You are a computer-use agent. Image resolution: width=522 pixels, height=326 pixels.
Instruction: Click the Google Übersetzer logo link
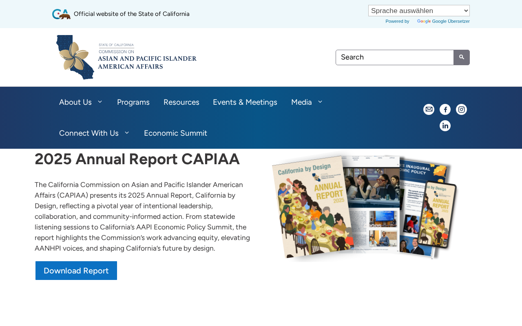(x=443, y=21)
